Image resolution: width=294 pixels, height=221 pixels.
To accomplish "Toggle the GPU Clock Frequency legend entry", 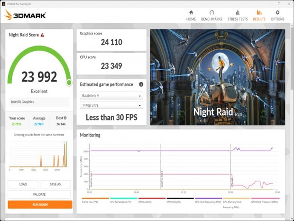I will click(x=266, y=200).
